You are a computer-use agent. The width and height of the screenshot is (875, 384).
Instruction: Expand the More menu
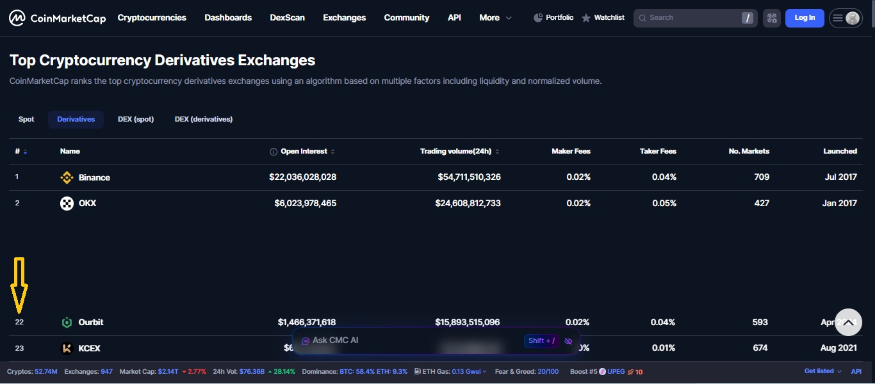[x=495, y=18]
